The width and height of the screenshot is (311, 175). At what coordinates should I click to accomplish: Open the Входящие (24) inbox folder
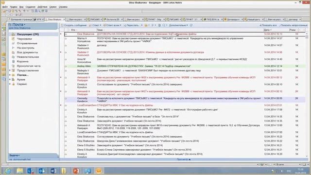28,35
